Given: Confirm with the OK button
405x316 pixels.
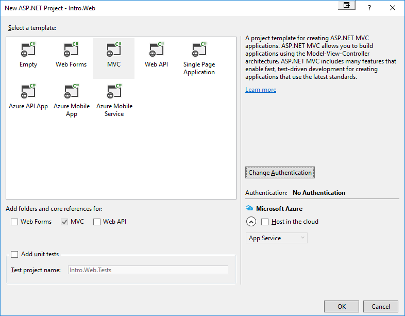Looking at the screenshot, I should (x=342, y=306).
